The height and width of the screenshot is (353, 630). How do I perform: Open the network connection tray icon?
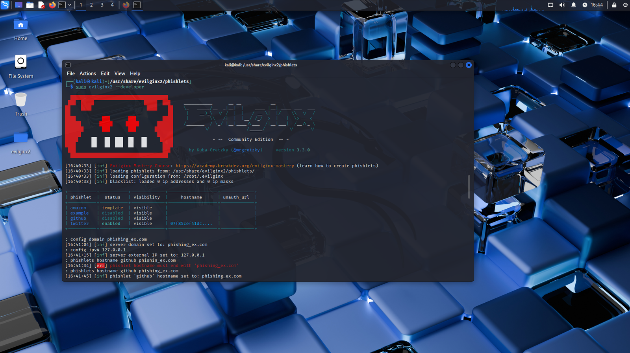click(x=550, y=5)
